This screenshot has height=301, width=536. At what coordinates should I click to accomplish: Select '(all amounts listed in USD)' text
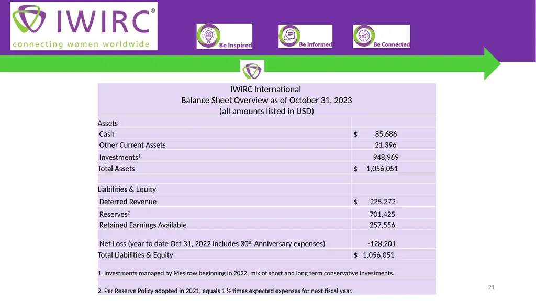[266, 111]
